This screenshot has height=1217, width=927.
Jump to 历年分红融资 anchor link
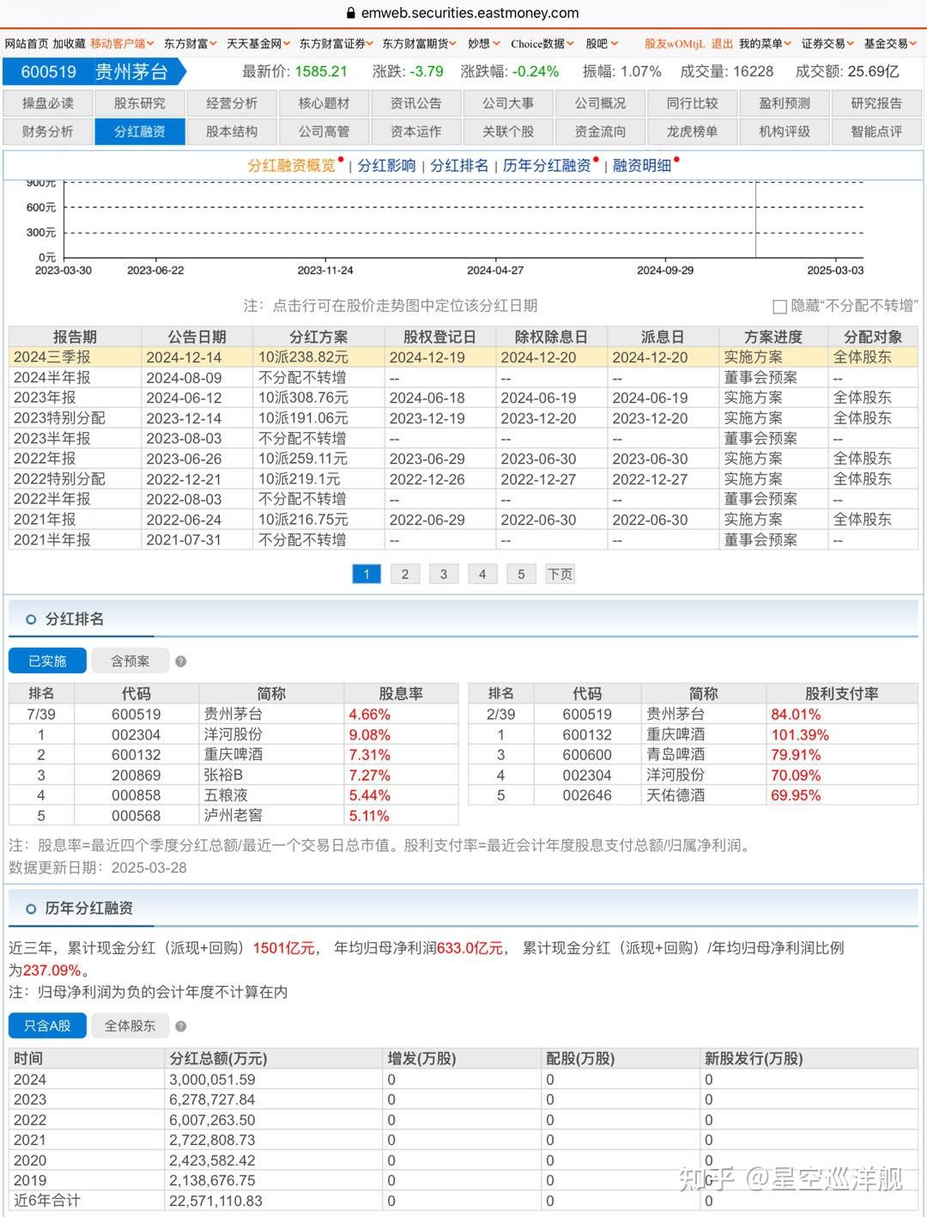(x=547, y=166)
